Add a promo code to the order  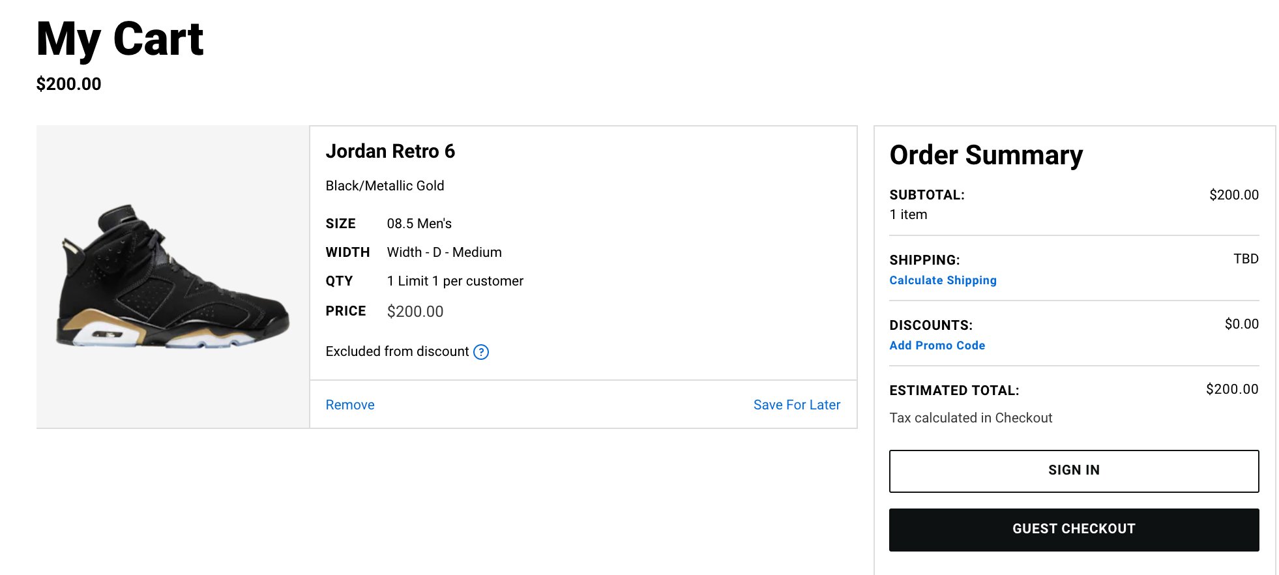937,346
